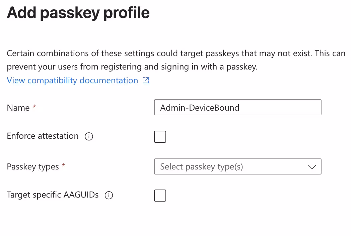The image size is (351, 236).
Task: Click the Passkey types label
Action: click(x=33, y=167)
